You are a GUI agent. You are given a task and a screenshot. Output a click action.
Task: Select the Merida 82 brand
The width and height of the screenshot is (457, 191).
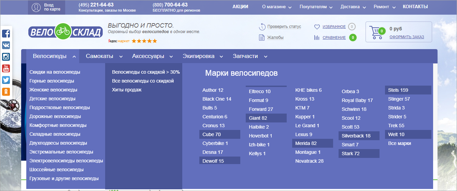click(313, 143)
